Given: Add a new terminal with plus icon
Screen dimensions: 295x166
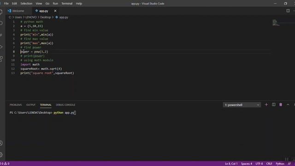Looking at the screenshot, I should (x=266, y=105).
